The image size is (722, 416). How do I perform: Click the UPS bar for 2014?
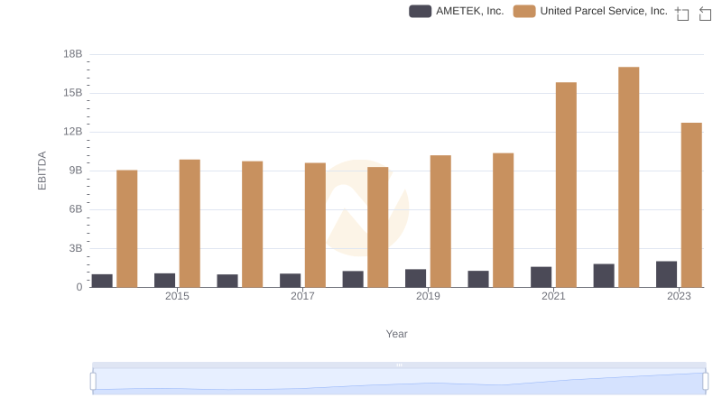[126, 228]
